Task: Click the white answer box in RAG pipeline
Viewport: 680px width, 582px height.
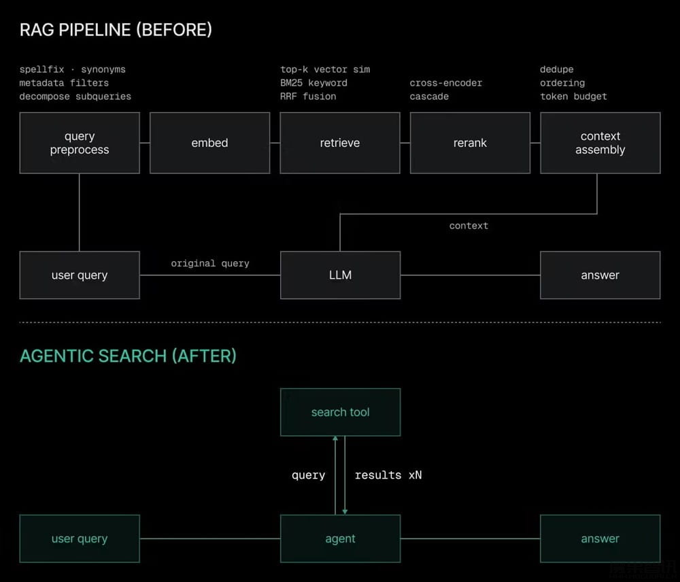Action: click(x=600, y=275)
